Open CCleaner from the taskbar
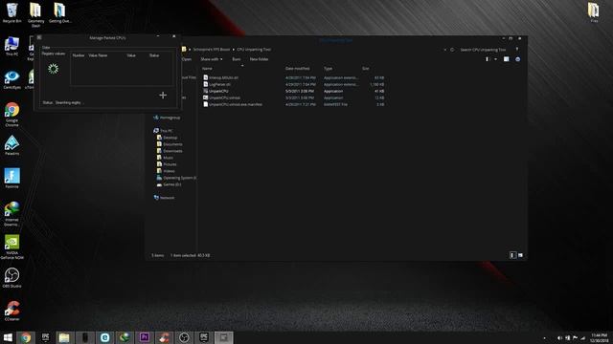 click(164, 337)
